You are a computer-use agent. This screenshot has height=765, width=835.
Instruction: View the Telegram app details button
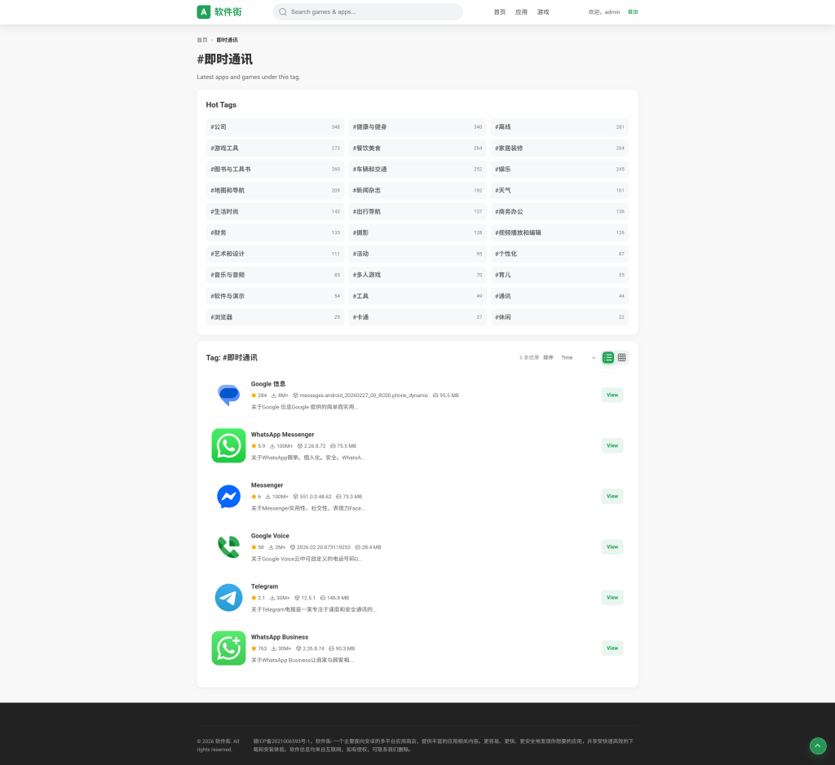coord(612,597)
